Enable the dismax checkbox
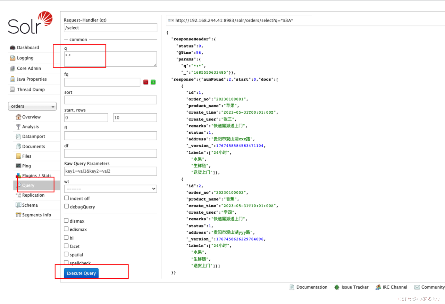Image resolution: width=445 pixels, height=304 pixels. tap(66, 221)
